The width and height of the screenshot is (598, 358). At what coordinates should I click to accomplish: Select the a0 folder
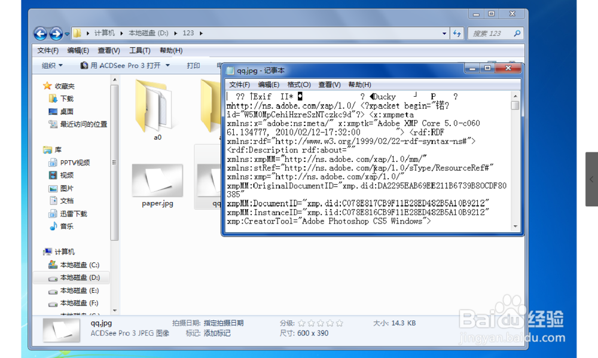(x=157, y=110)
